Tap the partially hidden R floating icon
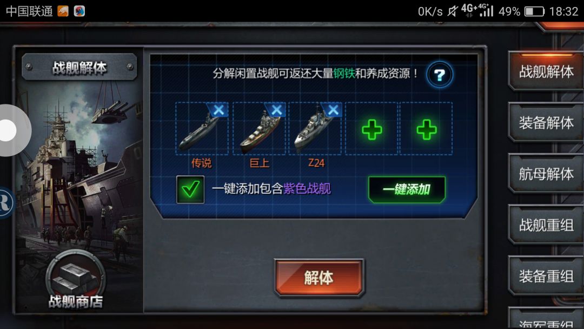Screen dimensions: 584x329 pos(6,203)
